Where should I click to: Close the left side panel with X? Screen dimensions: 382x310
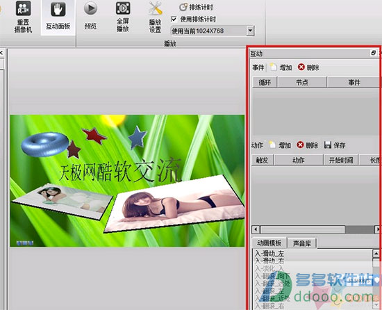(1, 52)
